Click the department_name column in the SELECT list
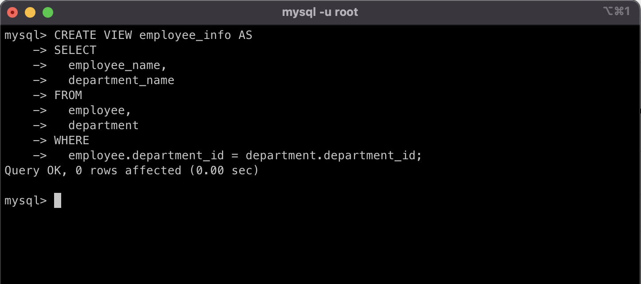 [121, 80]
